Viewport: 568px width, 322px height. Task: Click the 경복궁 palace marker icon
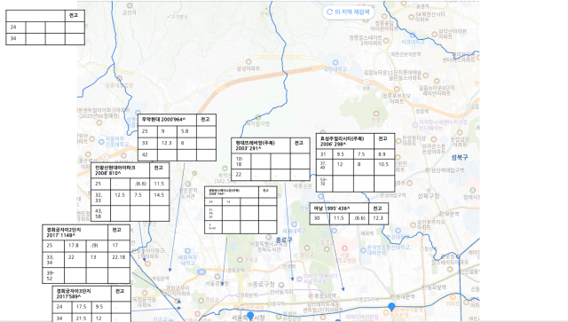click(x=240, y=260)
